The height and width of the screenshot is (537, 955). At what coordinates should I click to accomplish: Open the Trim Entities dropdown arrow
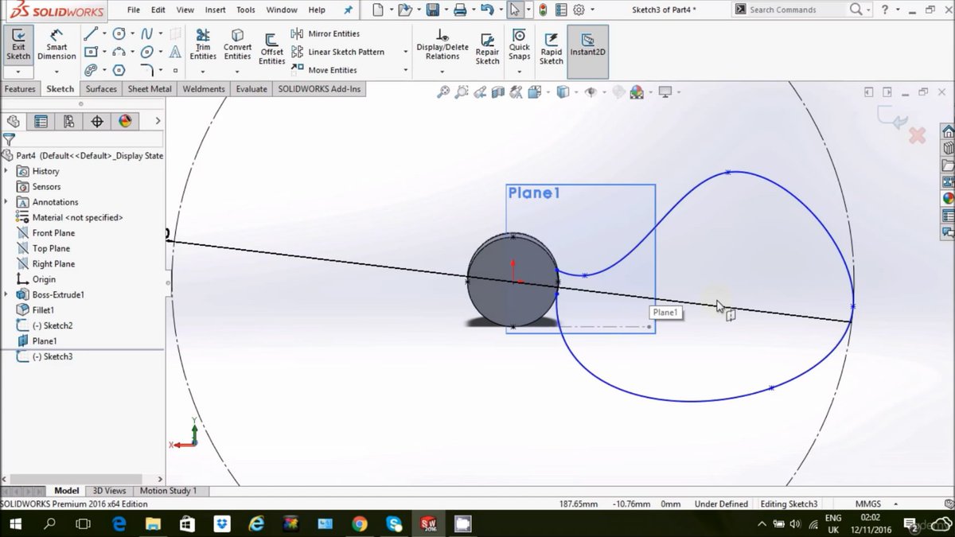203,71
